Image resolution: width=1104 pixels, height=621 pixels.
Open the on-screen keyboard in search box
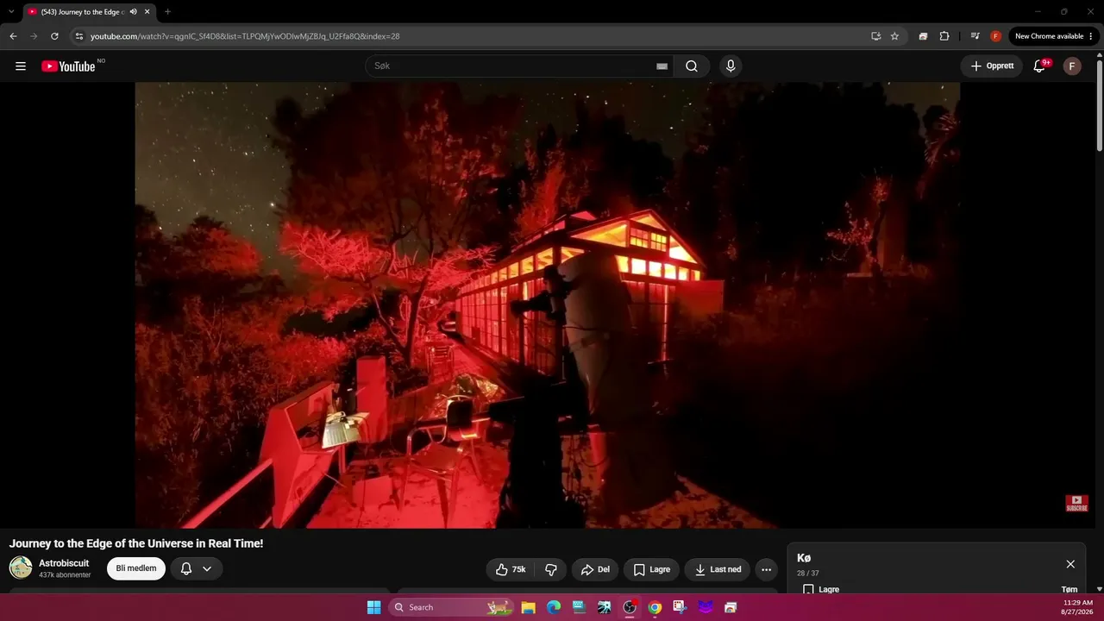(x=662, y=66)
